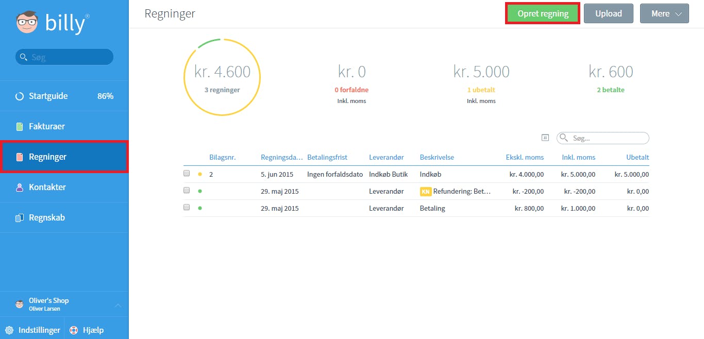The width and height of the screenshot is (704, 339).
Task: Focus the sidebar Søg search field
Action: (x=64, y=57)
